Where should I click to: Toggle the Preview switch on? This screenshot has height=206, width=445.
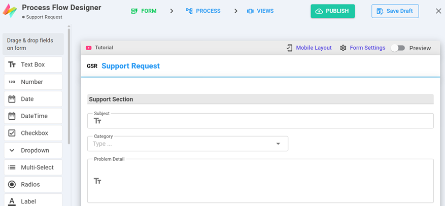coord(398,48)
